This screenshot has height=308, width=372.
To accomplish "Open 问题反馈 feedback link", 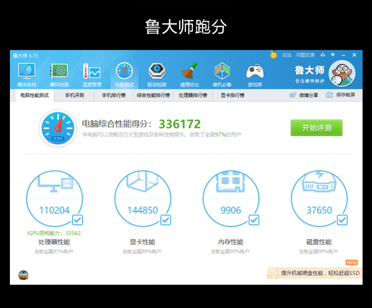I will tap(305, 55).
